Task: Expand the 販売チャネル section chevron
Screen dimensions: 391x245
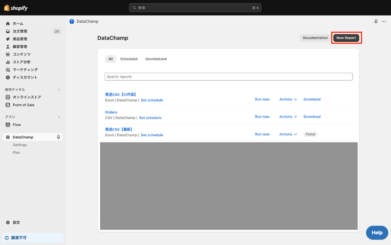Action: coord(59,90)
